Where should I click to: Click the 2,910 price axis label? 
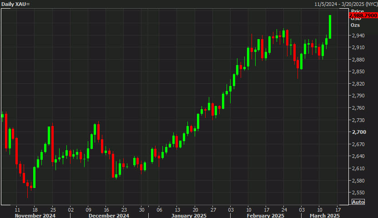[358, 47]
